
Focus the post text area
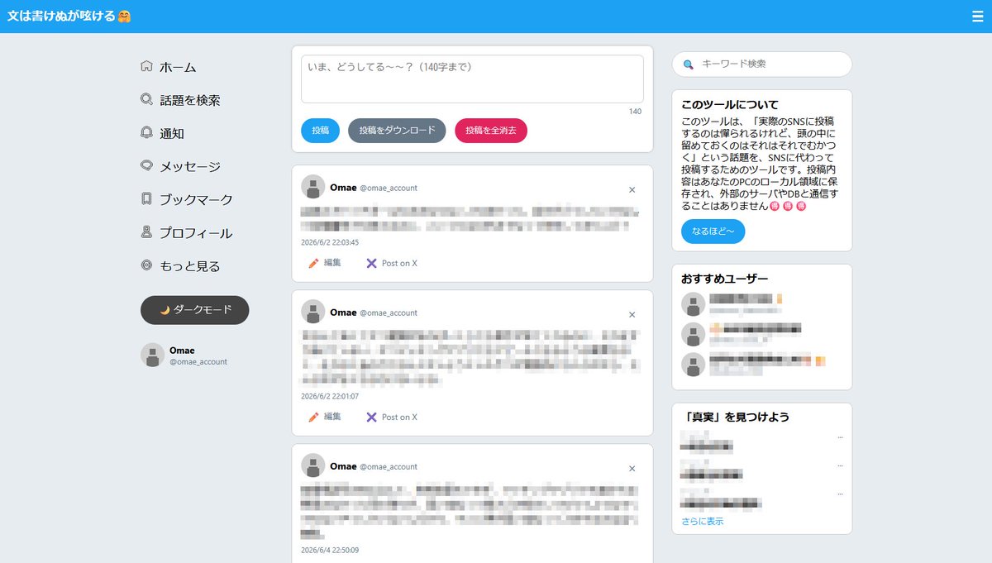[472, 79]
